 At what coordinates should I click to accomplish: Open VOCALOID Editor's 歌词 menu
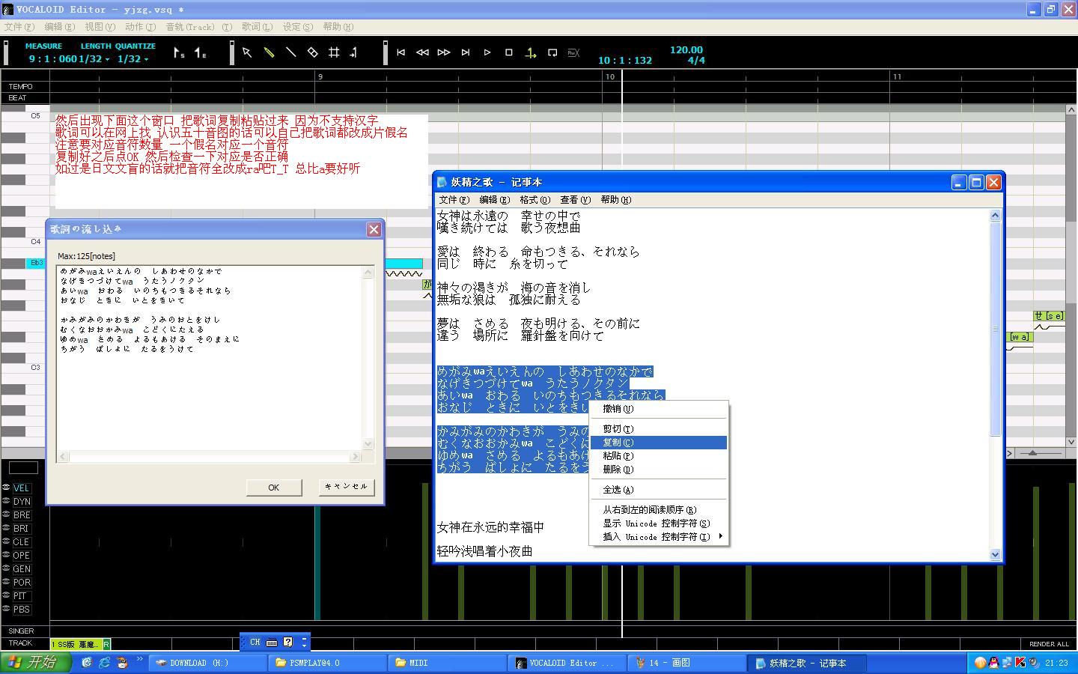click(x=257, y=27)
